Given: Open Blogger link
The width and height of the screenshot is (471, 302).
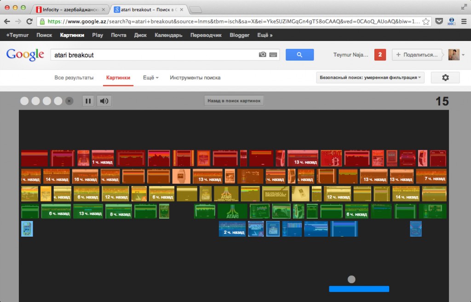Looking at the screenshot, I should click(x=239, y=35).
